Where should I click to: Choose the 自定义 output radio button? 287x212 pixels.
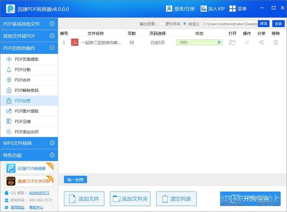(185, 24)
